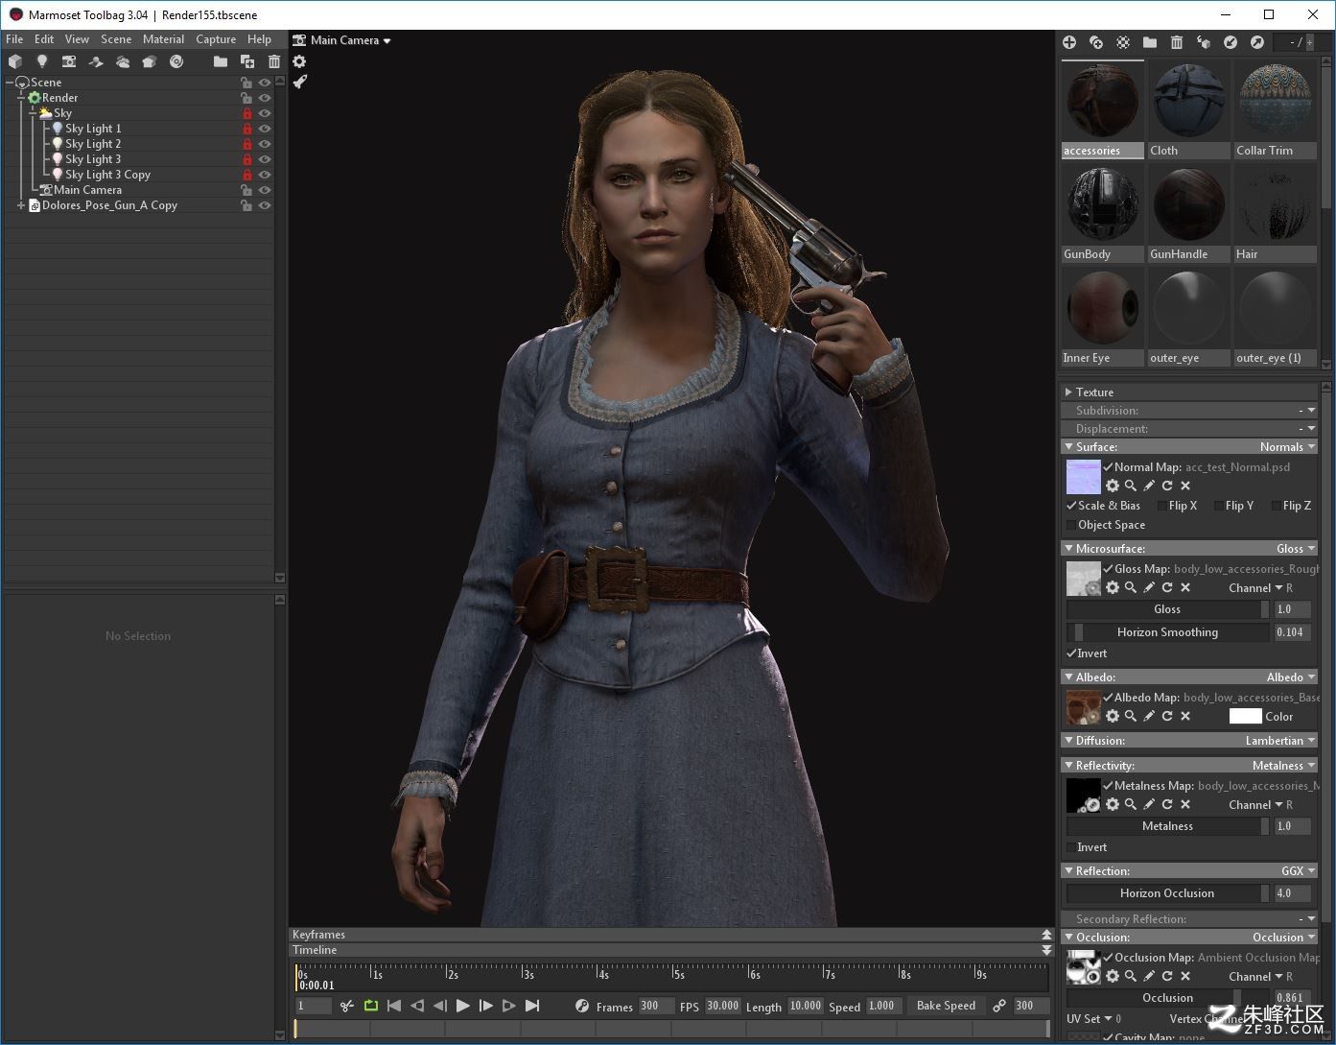Open the Capture menu
1336x1045 pixels.
[x=216, y=39]
